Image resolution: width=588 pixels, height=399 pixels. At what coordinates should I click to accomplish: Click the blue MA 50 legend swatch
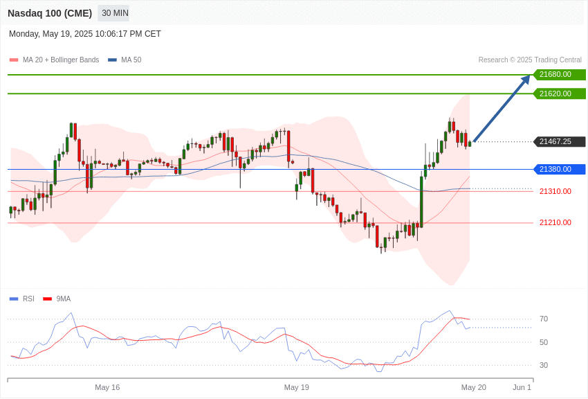[112, 60]
